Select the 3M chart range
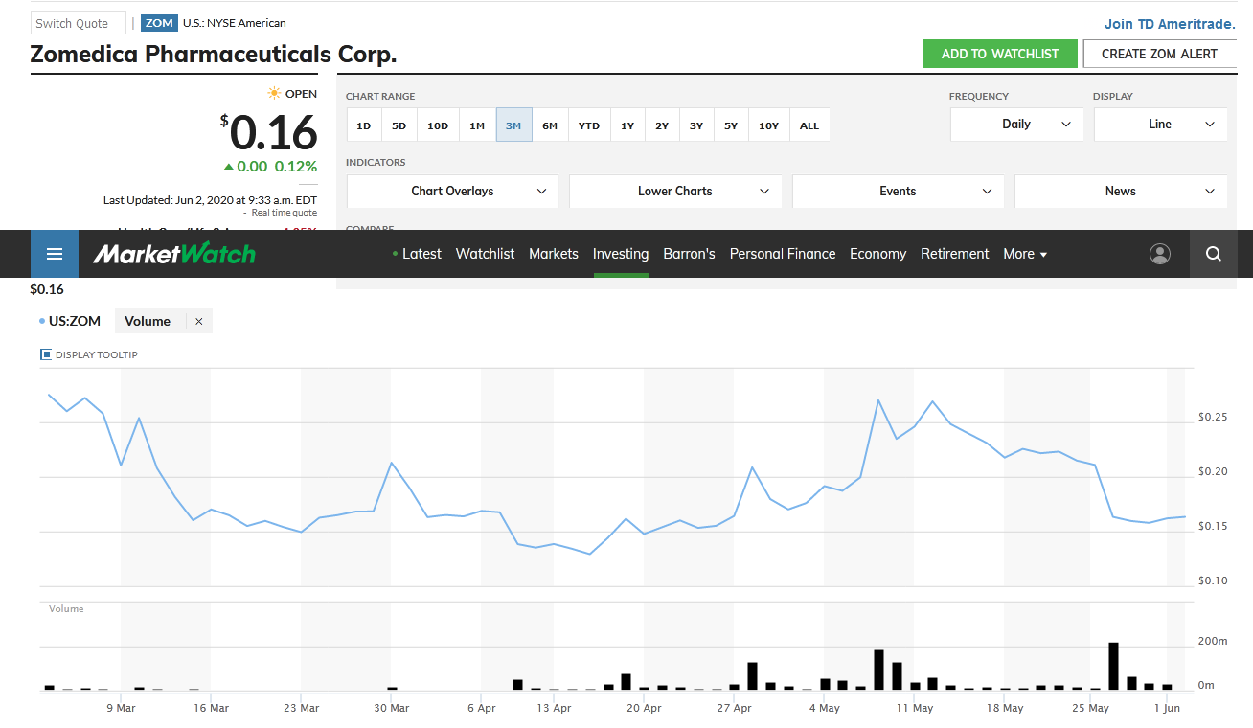Viewport: 1253px width, 728px height. coord(513,125)
